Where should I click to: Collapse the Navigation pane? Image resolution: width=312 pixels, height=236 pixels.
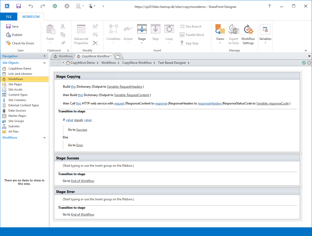tap(44, 56)
